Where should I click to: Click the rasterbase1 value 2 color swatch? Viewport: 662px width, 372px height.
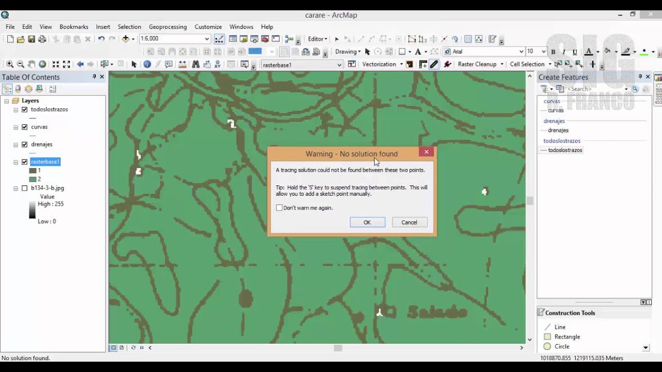33,179
